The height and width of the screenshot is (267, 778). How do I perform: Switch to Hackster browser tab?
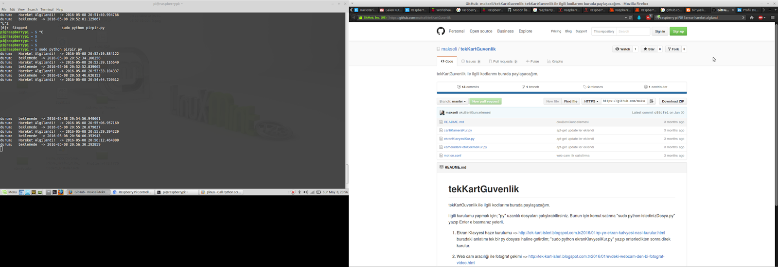(366, 10)
